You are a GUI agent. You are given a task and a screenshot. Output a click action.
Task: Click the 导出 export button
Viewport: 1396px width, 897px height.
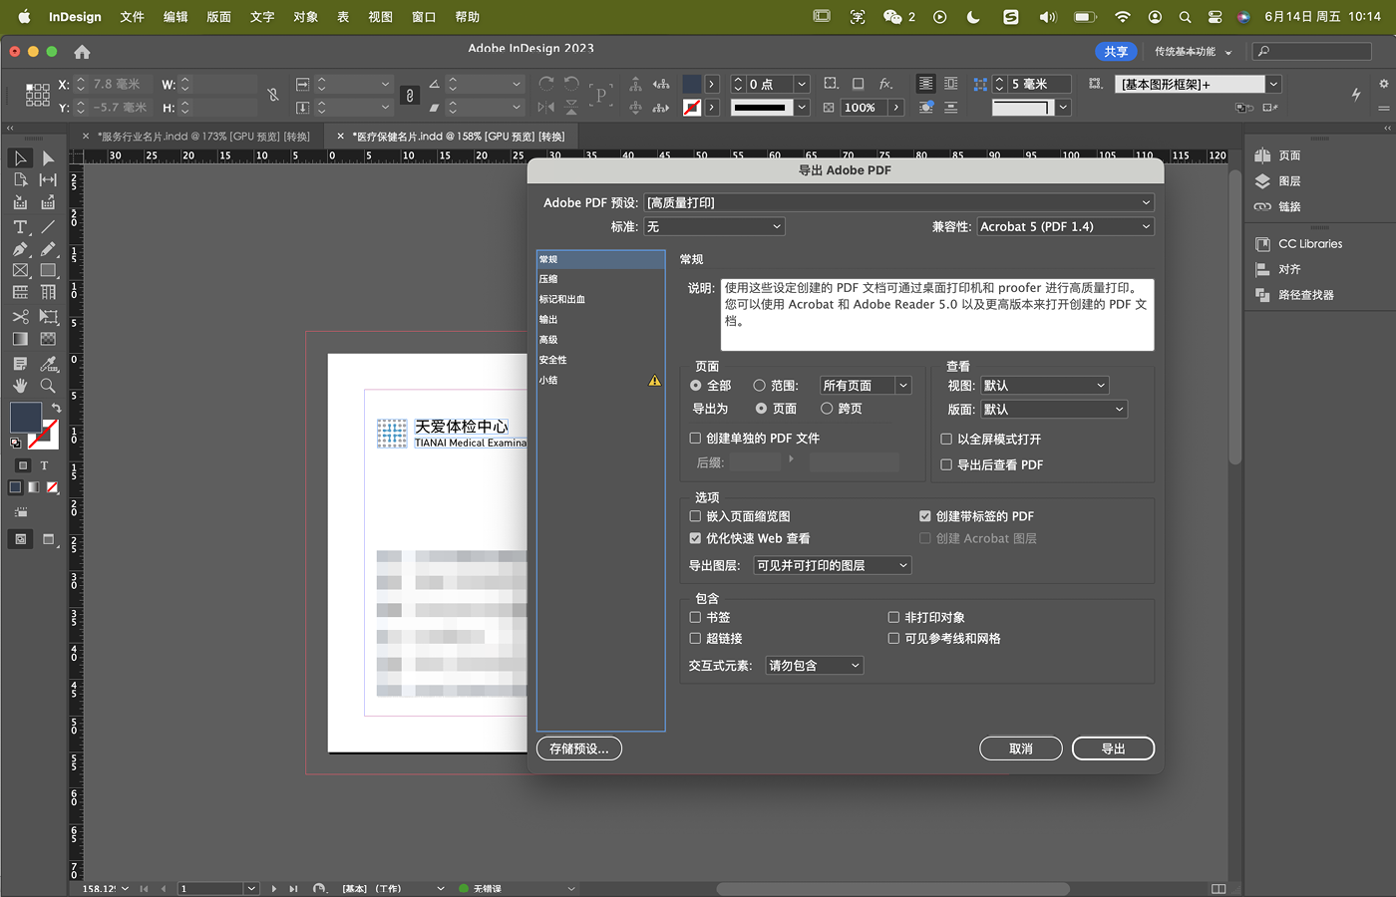click(1113, 748)
